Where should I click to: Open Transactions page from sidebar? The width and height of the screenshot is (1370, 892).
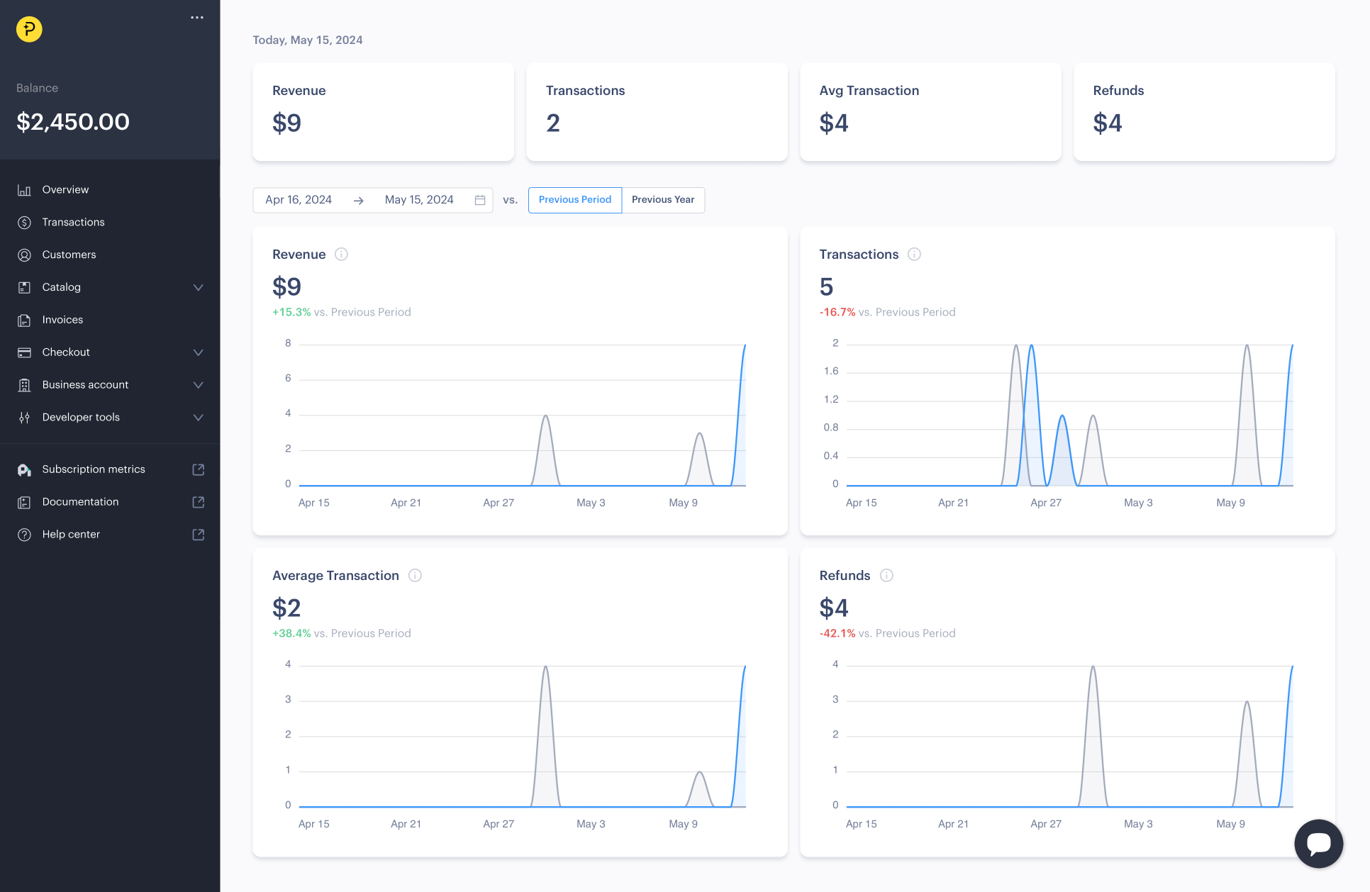[x=73, y=223]
